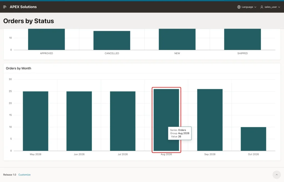Select the Sep 2026 bar
Viewport: 284px width, 182px height.
[x=210, y=120]
